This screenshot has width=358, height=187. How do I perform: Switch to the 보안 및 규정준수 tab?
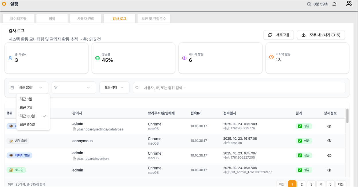pyautogui.click(x=154, y=19)
